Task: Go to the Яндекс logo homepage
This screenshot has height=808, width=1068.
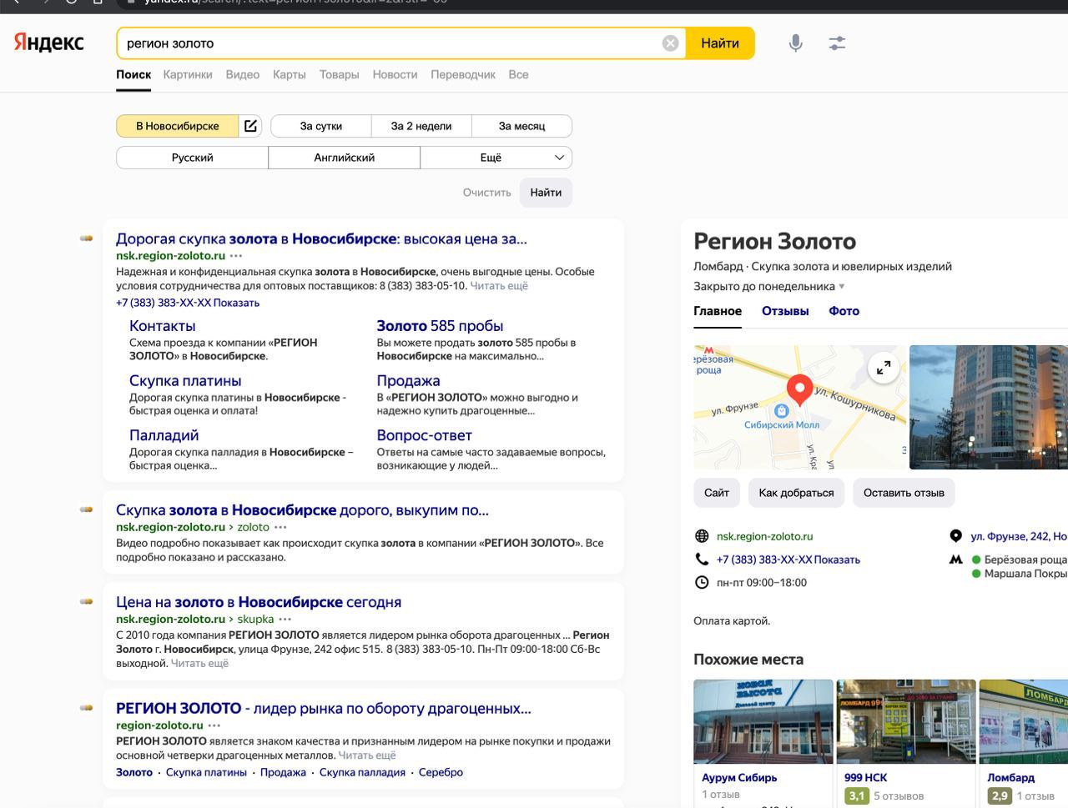Action: [49, 43]
